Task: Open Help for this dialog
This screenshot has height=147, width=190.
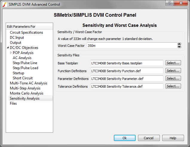Action: [x=173, y=138]
